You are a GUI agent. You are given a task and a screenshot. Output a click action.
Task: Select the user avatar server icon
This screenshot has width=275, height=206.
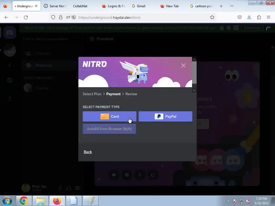coord(10,50)
